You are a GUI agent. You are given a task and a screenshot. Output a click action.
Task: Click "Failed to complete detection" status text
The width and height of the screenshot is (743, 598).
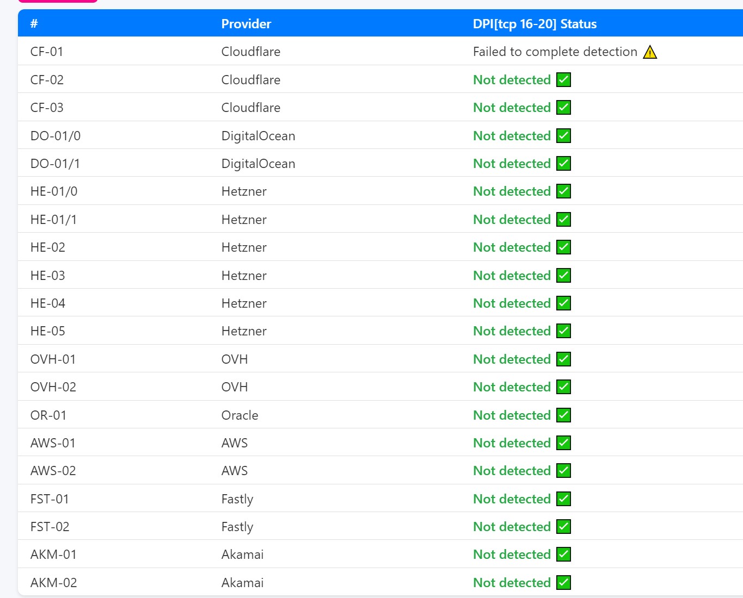pyautogui.click(x=555, y=52)
